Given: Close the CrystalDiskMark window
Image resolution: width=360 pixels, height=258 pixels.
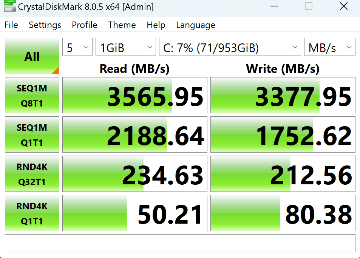Looking at the screenshot, I should (x=343, y=6).
